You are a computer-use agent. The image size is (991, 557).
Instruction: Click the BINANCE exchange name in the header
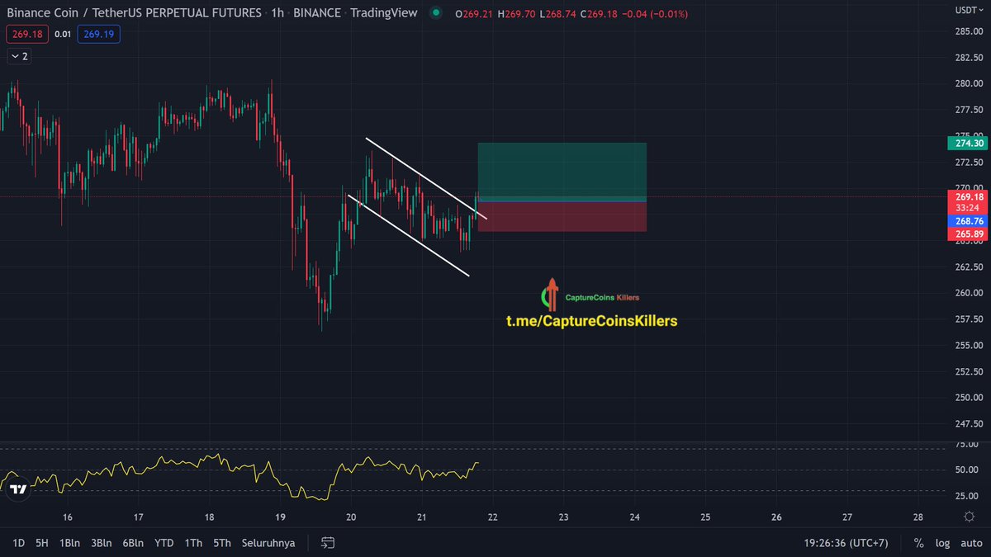coord(317,13)
